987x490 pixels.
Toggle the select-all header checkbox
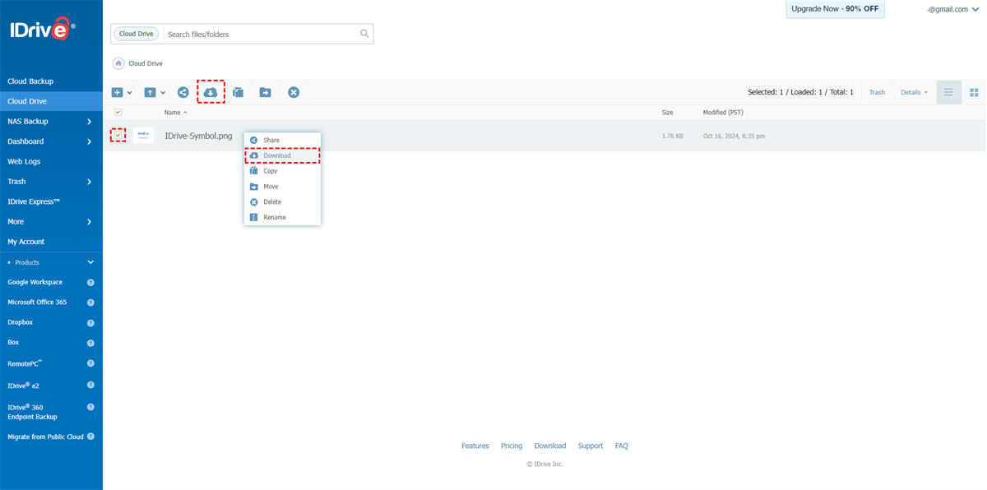click(118, 112)
